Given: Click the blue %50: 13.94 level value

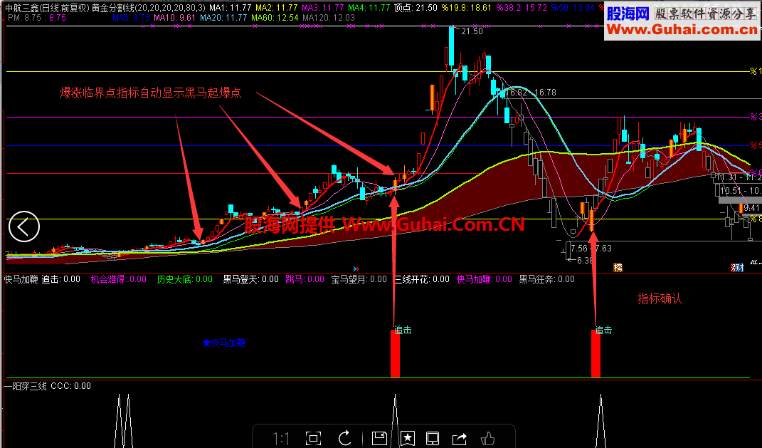Looking at the screenshot, I should click(573, 8).
